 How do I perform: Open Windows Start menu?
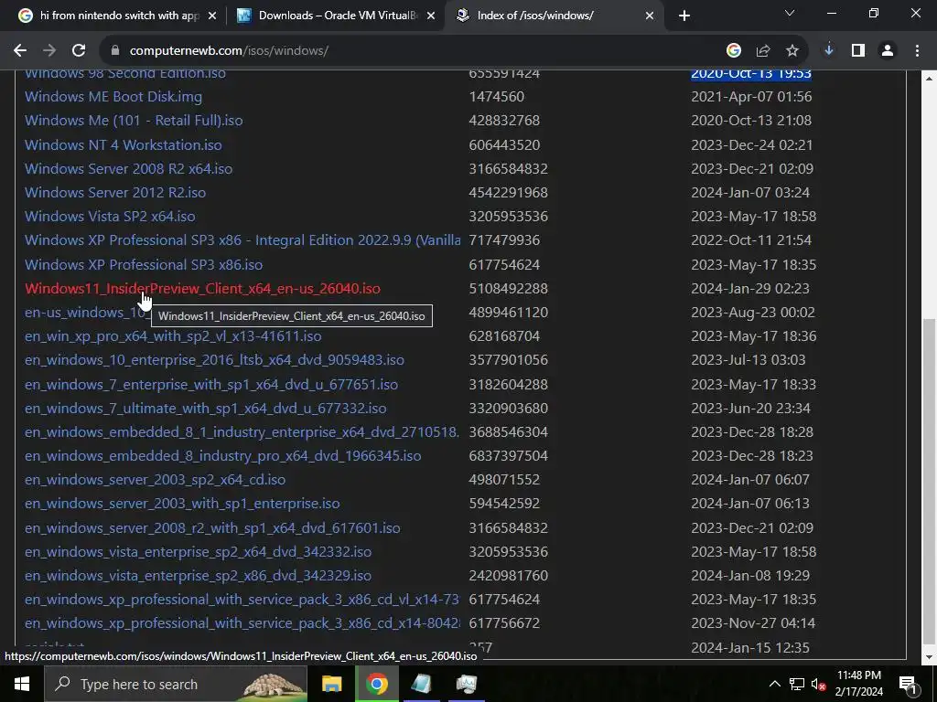pos(22,684)
